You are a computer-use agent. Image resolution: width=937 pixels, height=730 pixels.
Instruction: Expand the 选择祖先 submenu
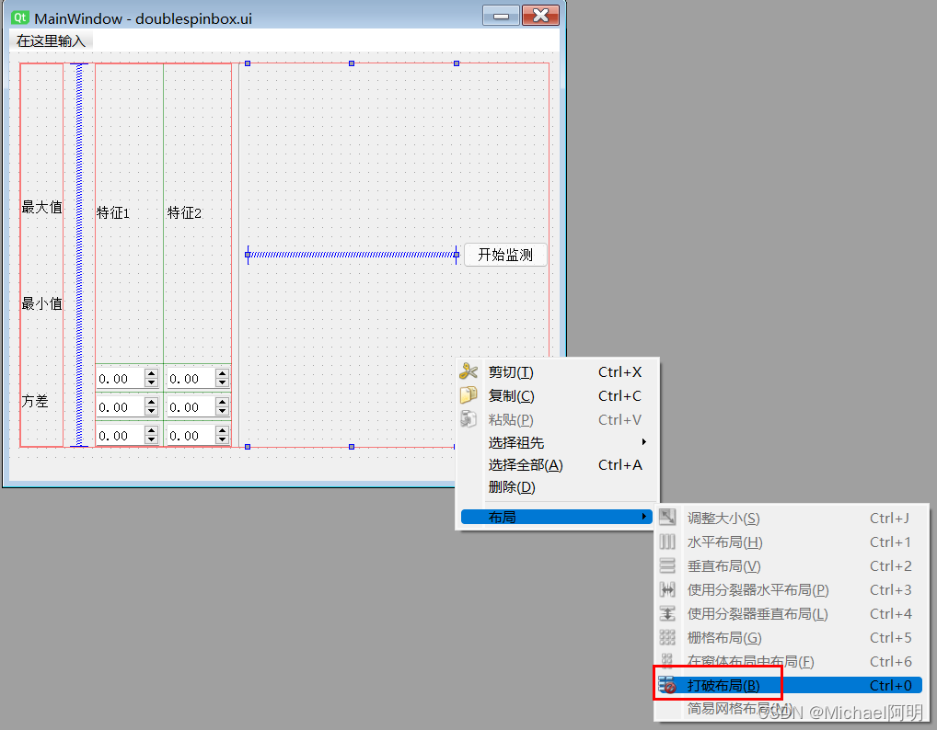[556, 442]
